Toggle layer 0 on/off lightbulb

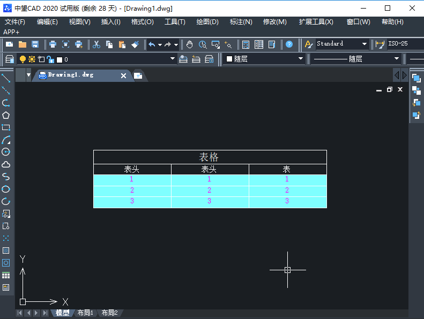coord(23,59)
